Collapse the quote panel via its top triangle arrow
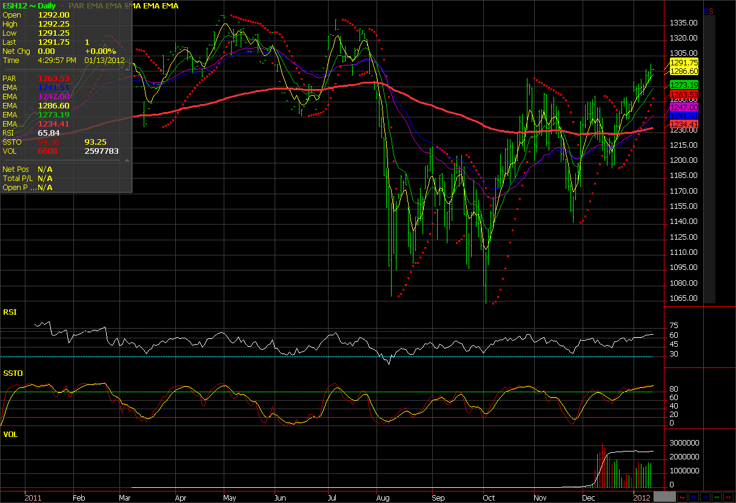Image resolution: width=736 pixels, height=503 pixels. pos(127,70)
